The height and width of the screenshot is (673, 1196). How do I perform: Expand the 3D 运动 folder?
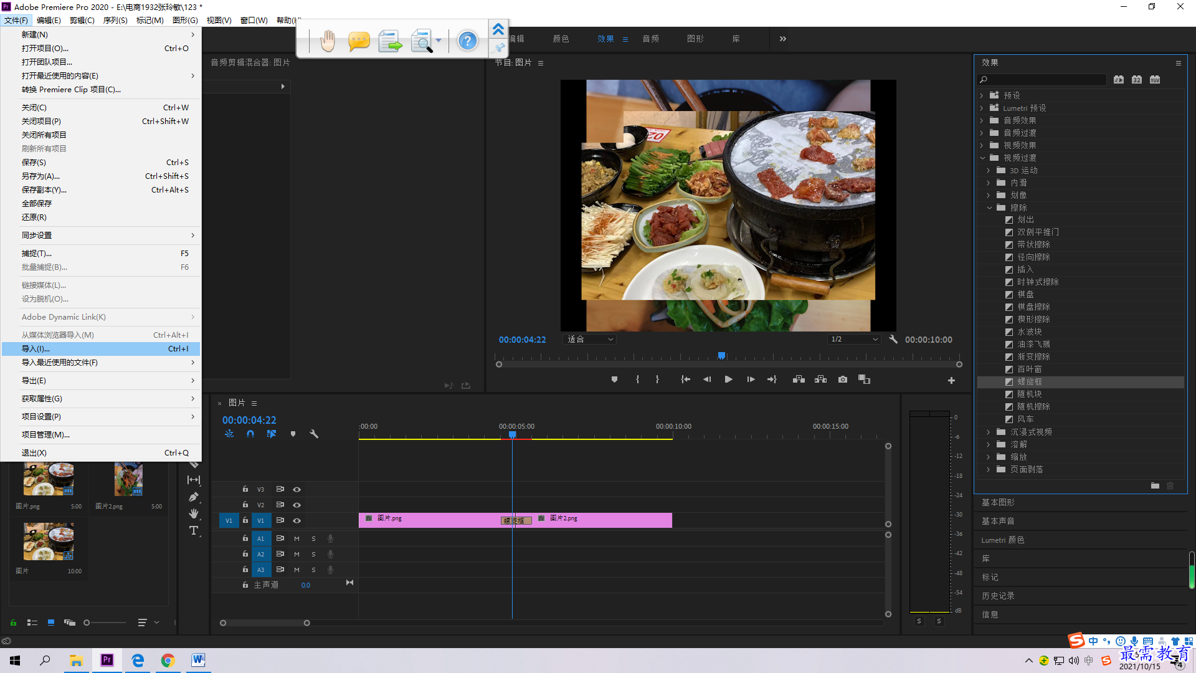coord(989,170)
